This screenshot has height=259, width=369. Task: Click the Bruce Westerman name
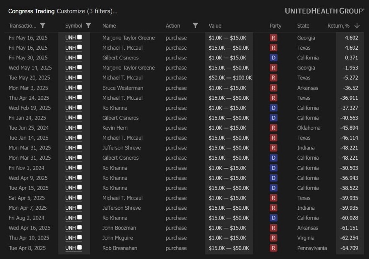(x=123, y=88)
